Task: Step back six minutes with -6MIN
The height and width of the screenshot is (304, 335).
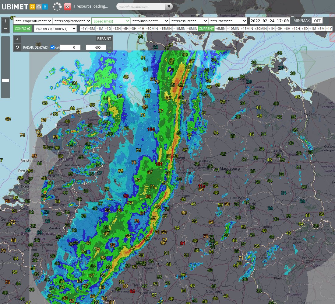Action: coord(192,29)
